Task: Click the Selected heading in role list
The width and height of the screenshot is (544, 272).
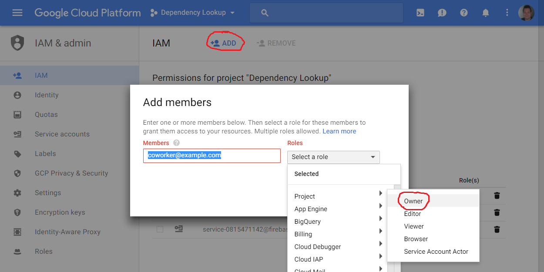Action: pyautogui.click(x=306, y=174)
